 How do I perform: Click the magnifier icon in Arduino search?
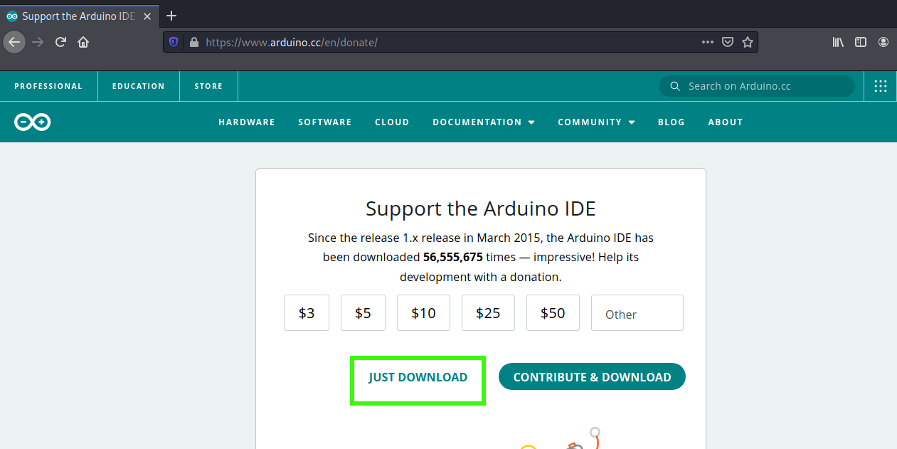click(x=674, y=86)
